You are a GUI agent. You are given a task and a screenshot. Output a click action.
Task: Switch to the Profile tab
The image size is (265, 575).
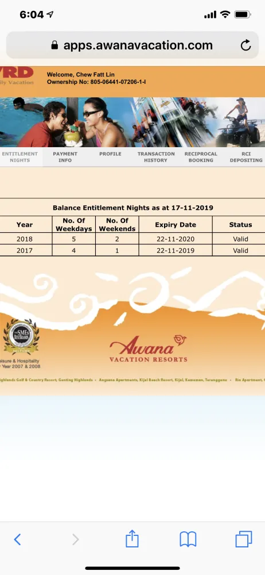pyautogui.click(x=110, y=154)
